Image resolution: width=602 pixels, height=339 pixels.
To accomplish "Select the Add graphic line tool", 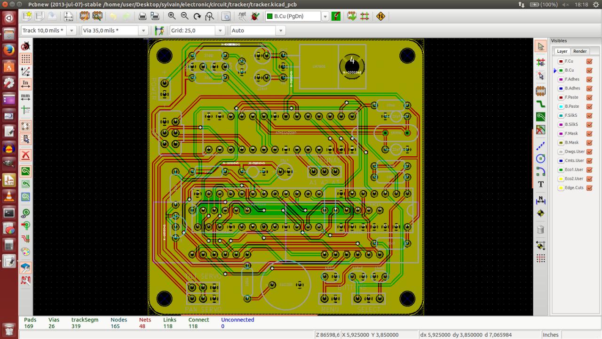I will click(x=541, y=146).
